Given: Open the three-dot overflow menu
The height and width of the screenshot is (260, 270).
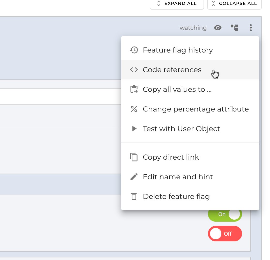Looking at the screenshot, I should pos(251,28).
